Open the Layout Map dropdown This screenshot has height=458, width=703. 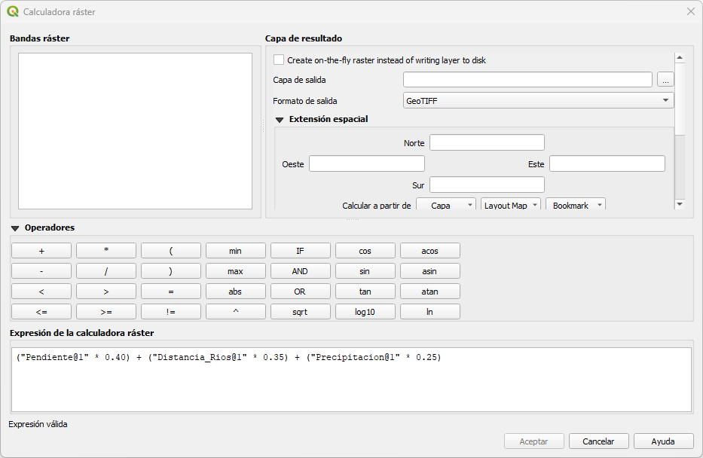[511, 205]
